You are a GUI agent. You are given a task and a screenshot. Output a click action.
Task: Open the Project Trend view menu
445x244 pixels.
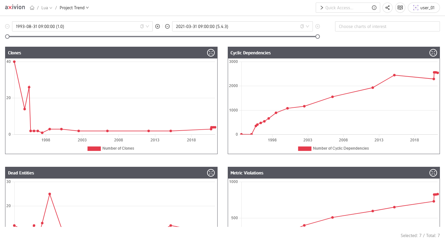click(x=74, y=8)
